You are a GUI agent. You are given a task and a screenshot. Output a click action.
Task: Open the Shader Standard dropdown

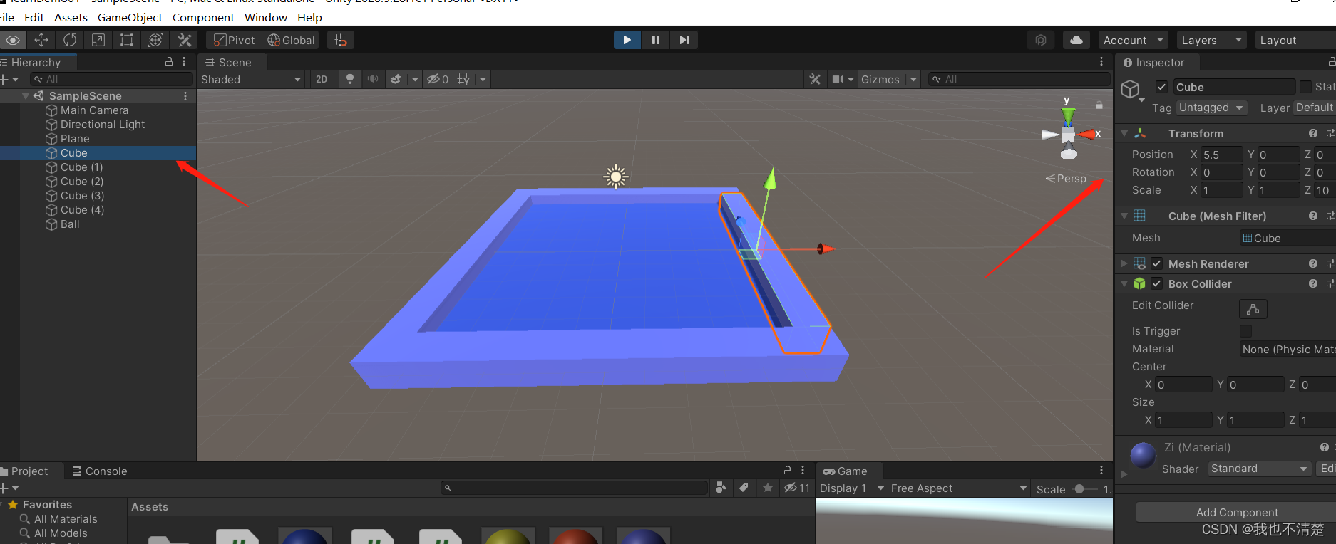[x=1259, y=469]
